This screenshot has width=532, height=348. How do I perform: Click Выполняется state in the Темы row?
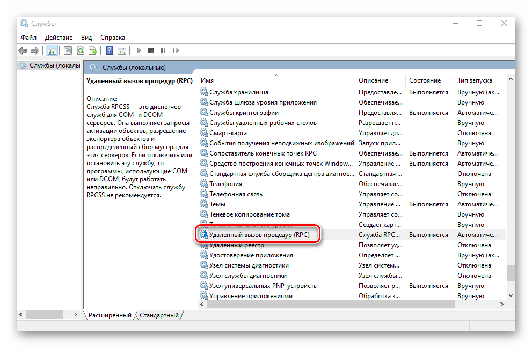click(428, 204)
